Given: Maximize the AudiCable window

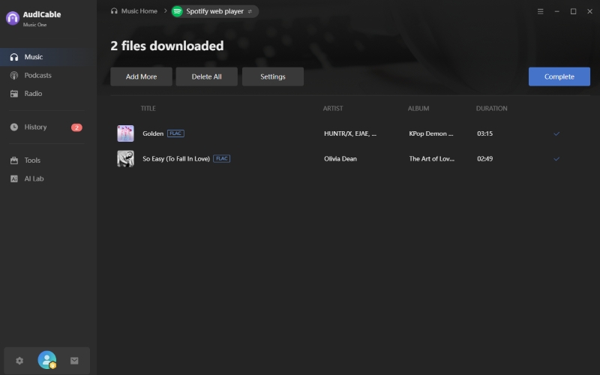Looking at the screenshot, I should pos(573,11).
